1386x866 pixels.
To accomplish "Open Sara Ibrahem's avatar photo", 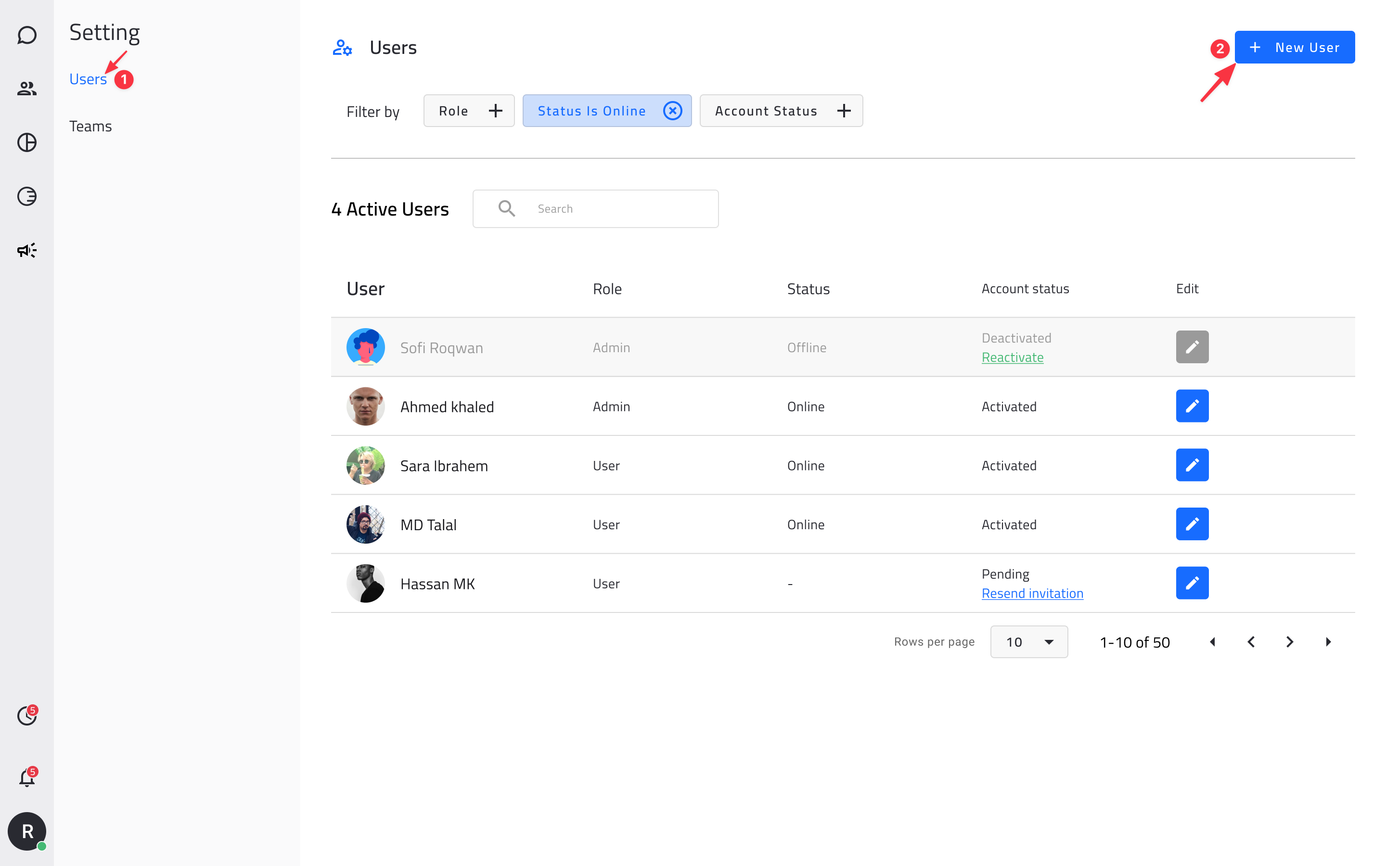I will (x=365, y=465).
